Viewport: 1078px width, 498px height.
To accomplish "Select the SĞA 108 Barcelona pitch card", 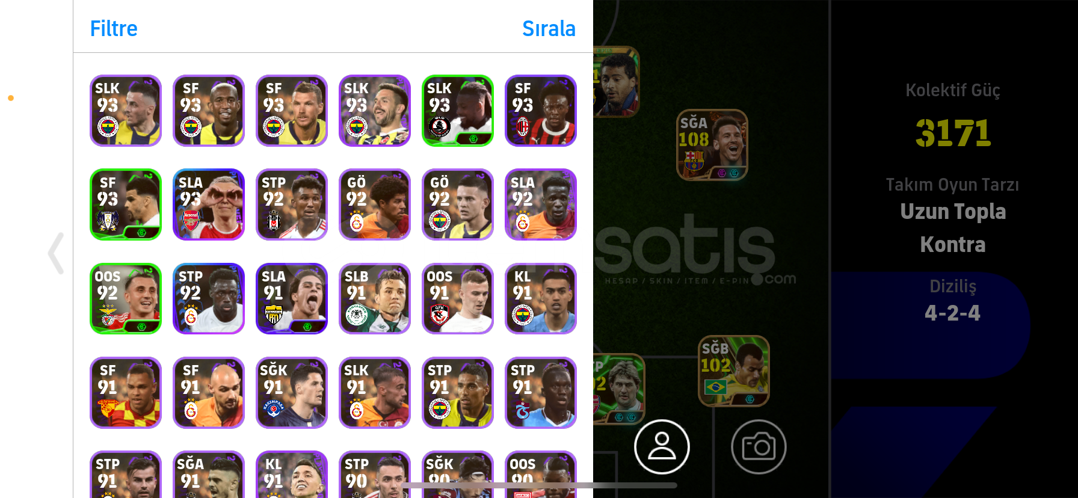I will (712, 145).
